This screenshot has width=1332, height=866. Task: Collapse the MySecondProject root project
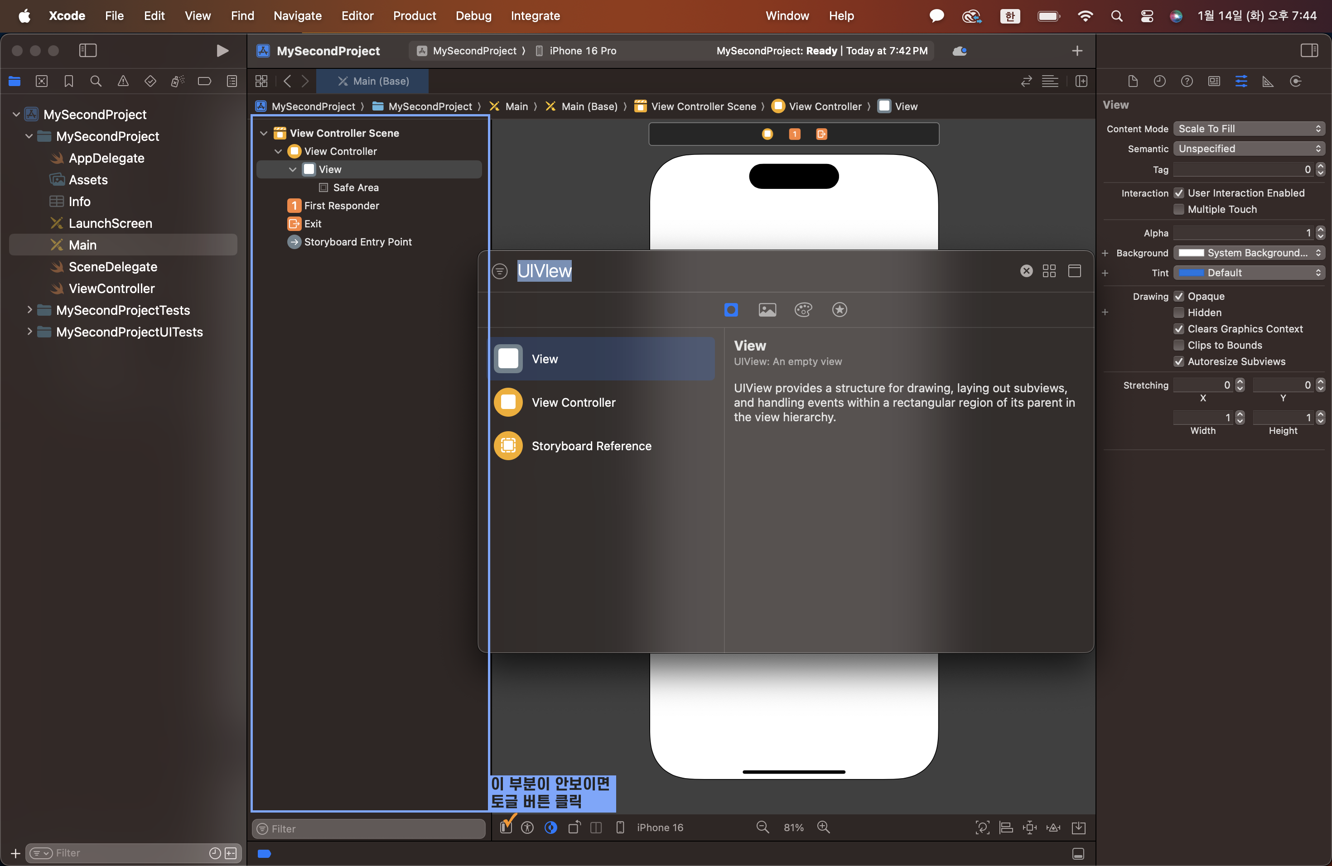[x=16, y=114]
